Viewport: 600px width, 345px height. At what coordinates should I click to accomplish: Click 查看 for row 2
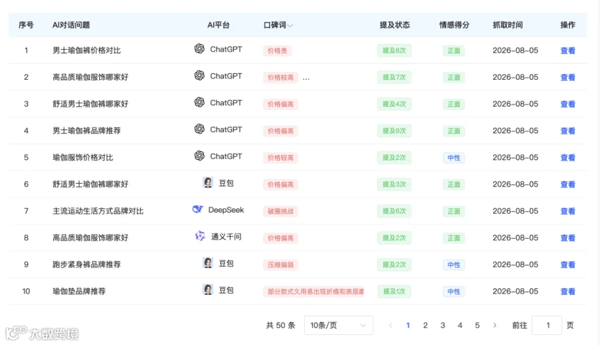[x=568, y=77]
